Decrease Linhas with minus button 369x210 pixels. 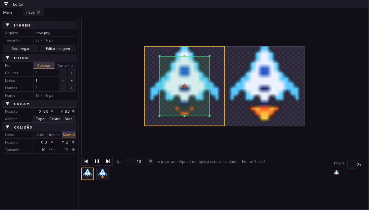pos(63,81)
